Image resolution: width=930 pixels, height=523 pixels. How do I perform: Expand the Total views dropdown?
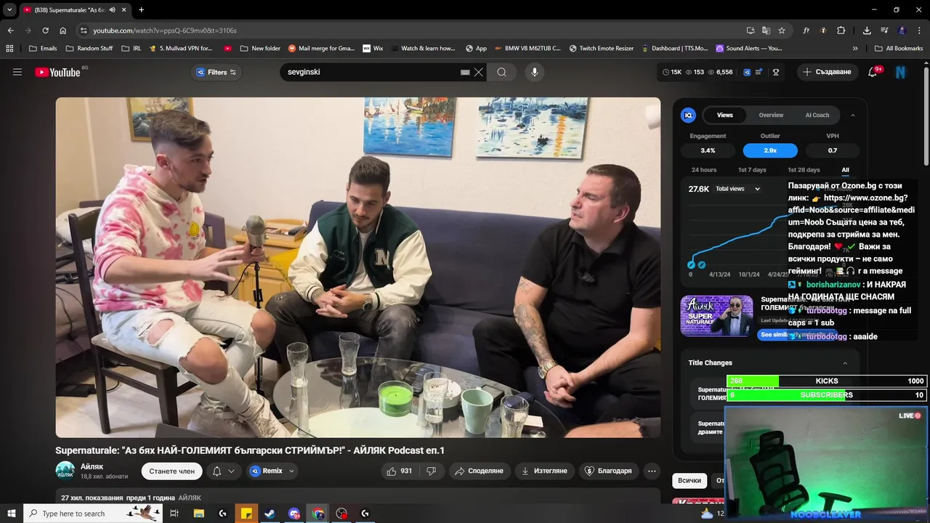click(x=737, y=189)
